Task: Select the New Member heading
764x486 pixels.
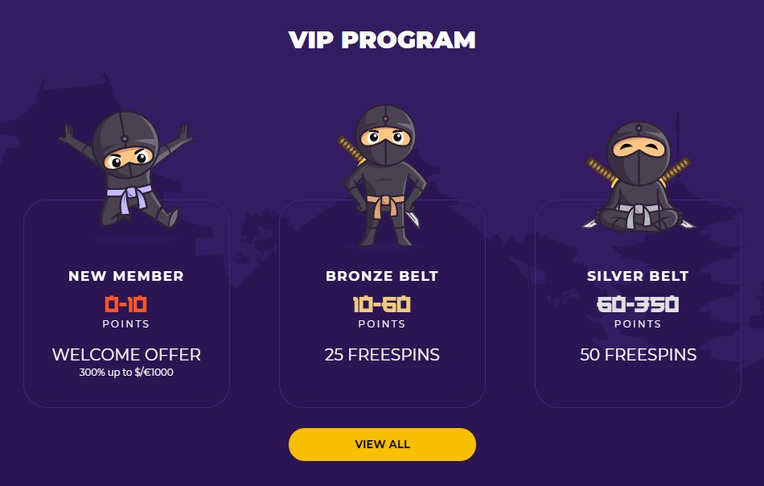Action: pyautogui.click(x=126, y=276)
